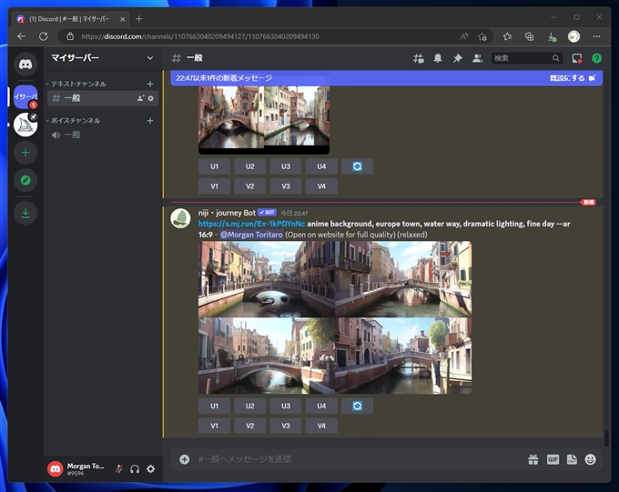Screen dimensions: 619x492
Task: Open the Midjourney sailboat server icon
Action: click(x=25, y=125)
